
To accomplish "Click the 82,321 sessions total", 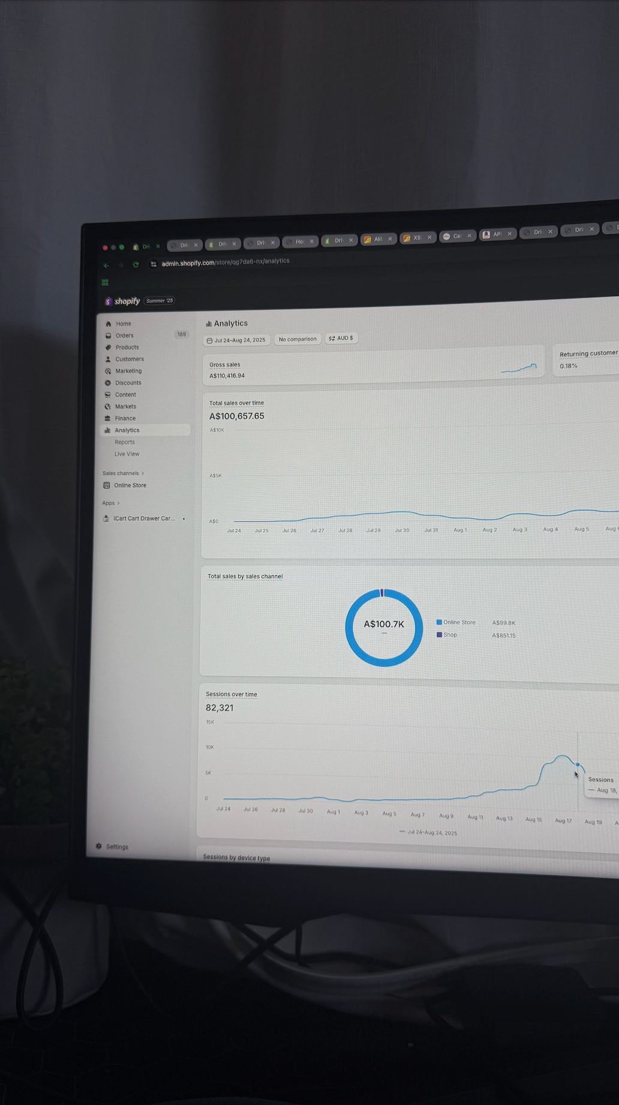I will (x=220, y=707).
